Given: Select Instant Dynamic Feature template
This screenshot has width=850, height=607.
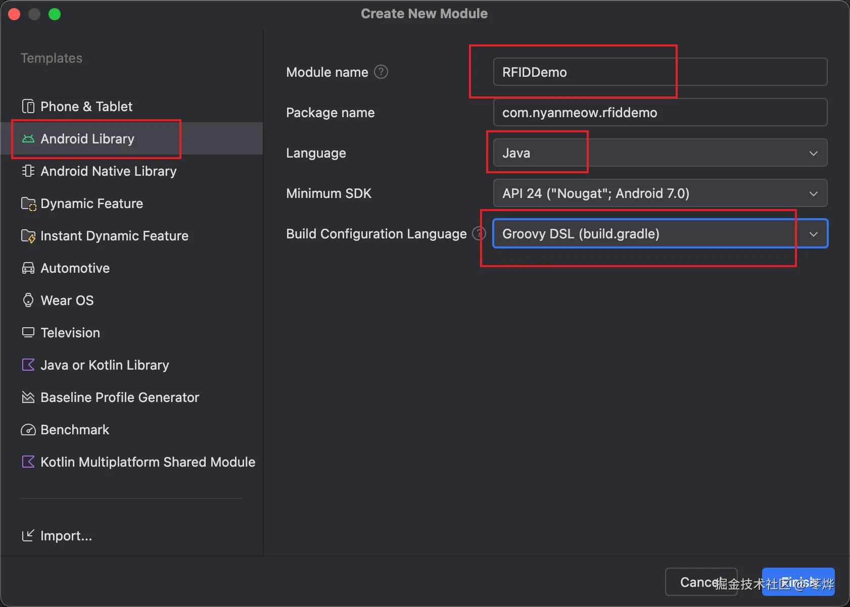Looking at the screenshot, I should [x=114, y=236].
